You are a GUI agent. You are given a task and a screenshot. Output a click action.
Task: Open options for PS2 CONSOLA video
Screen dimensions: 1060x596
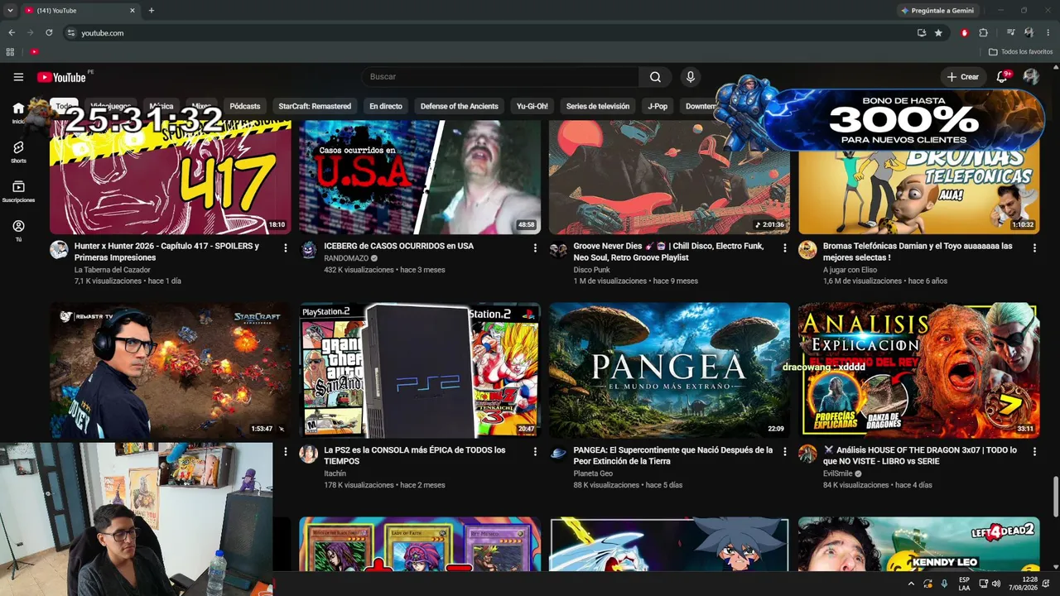[535, 452]
